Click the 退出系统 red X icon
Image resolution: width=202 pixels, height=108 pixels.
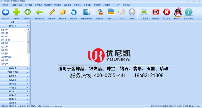pyautogui.click(x=167, y=12)
